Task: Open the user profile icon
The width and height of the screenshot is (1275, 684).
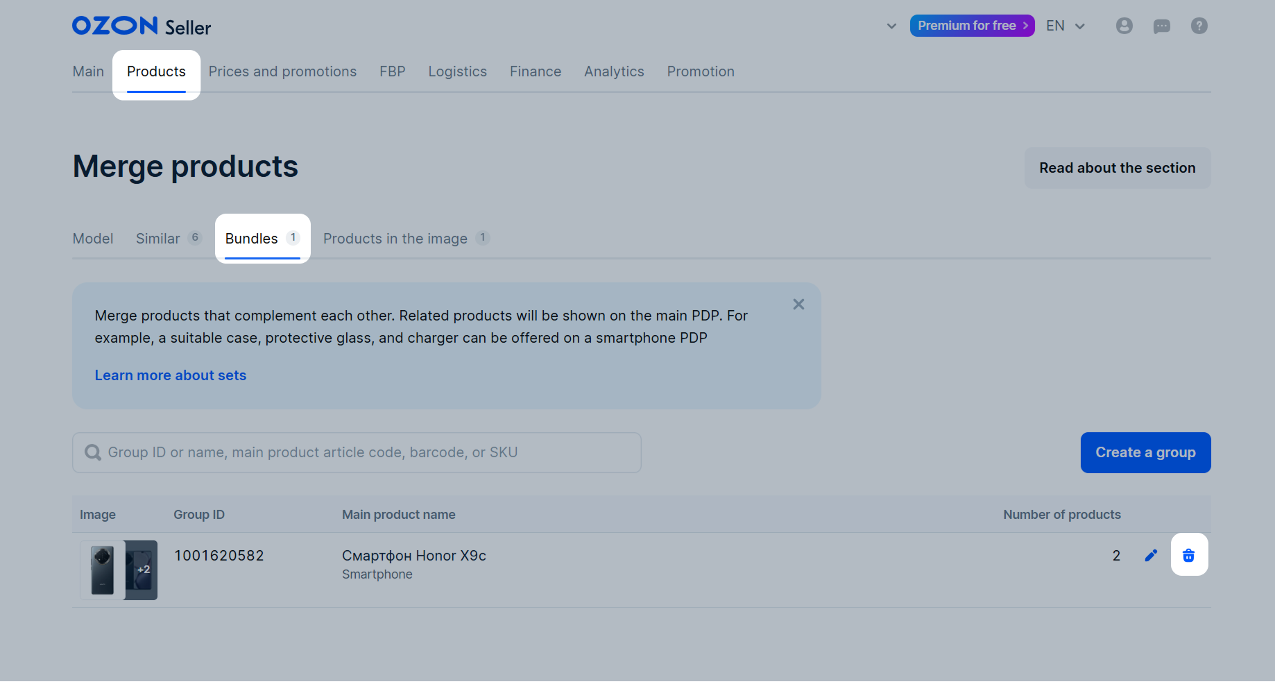Action: coord(1124,26)
